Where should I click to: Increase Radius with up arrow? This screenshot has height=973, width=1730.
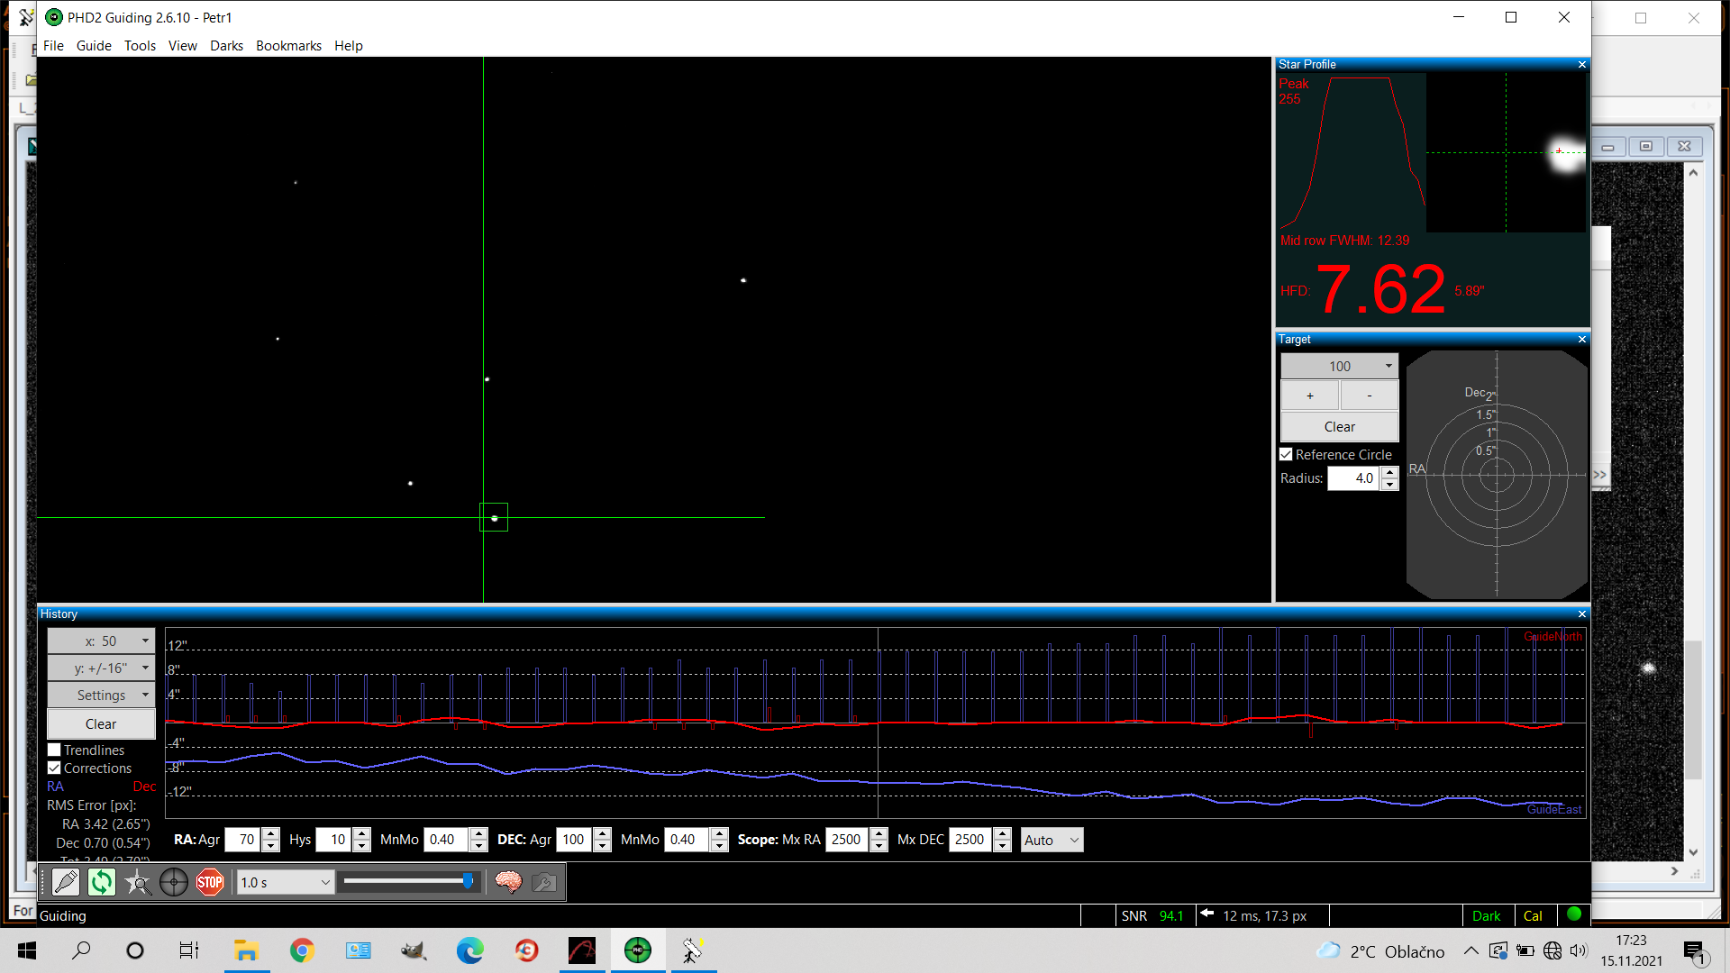click(1390, 473)
